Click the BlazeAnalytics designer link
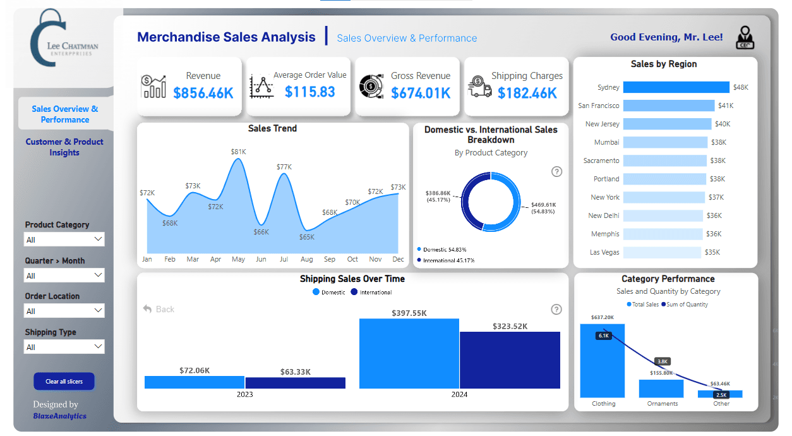Image resolution: width=792 pixels, height=436 pixels. [60, 416]
